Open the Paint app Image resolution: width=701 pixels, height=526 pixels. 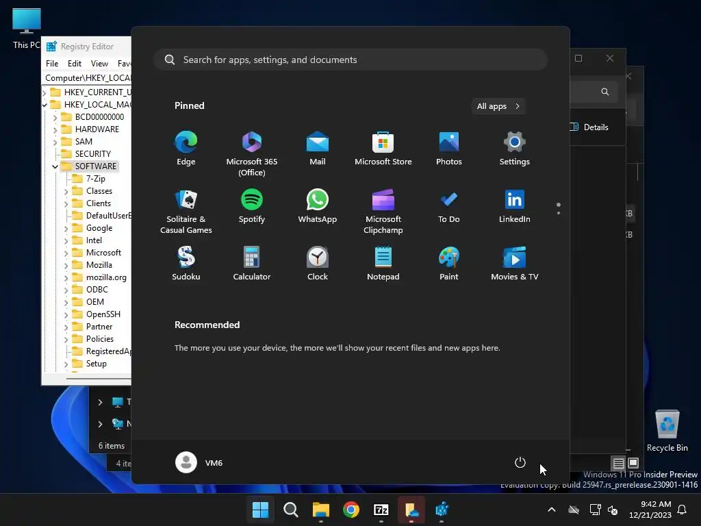pyautogui.click(x=449, y=264)
